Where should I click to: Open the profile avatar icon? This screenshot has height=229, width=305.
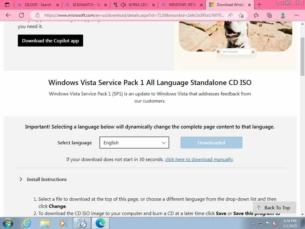click(x=283, y=15)
